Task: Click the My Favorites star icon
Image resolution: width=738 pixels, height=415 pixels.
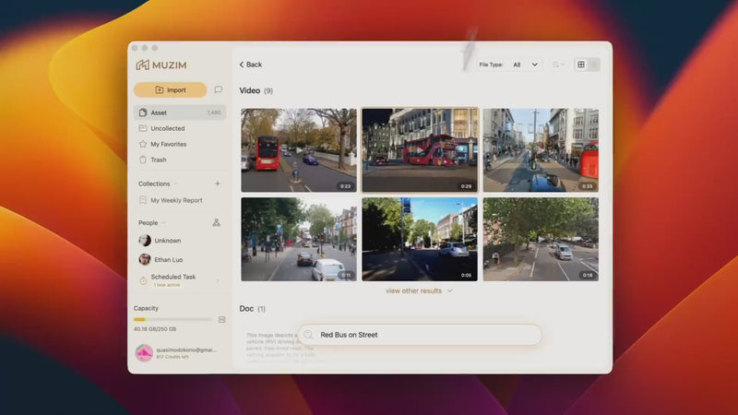Action: click(x=143, y=144)
